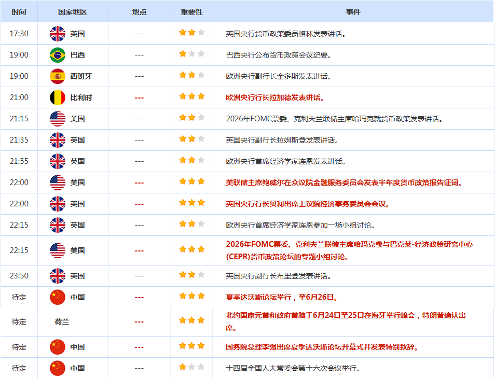Click the China flag in the 李强 event row

point(58,347)
